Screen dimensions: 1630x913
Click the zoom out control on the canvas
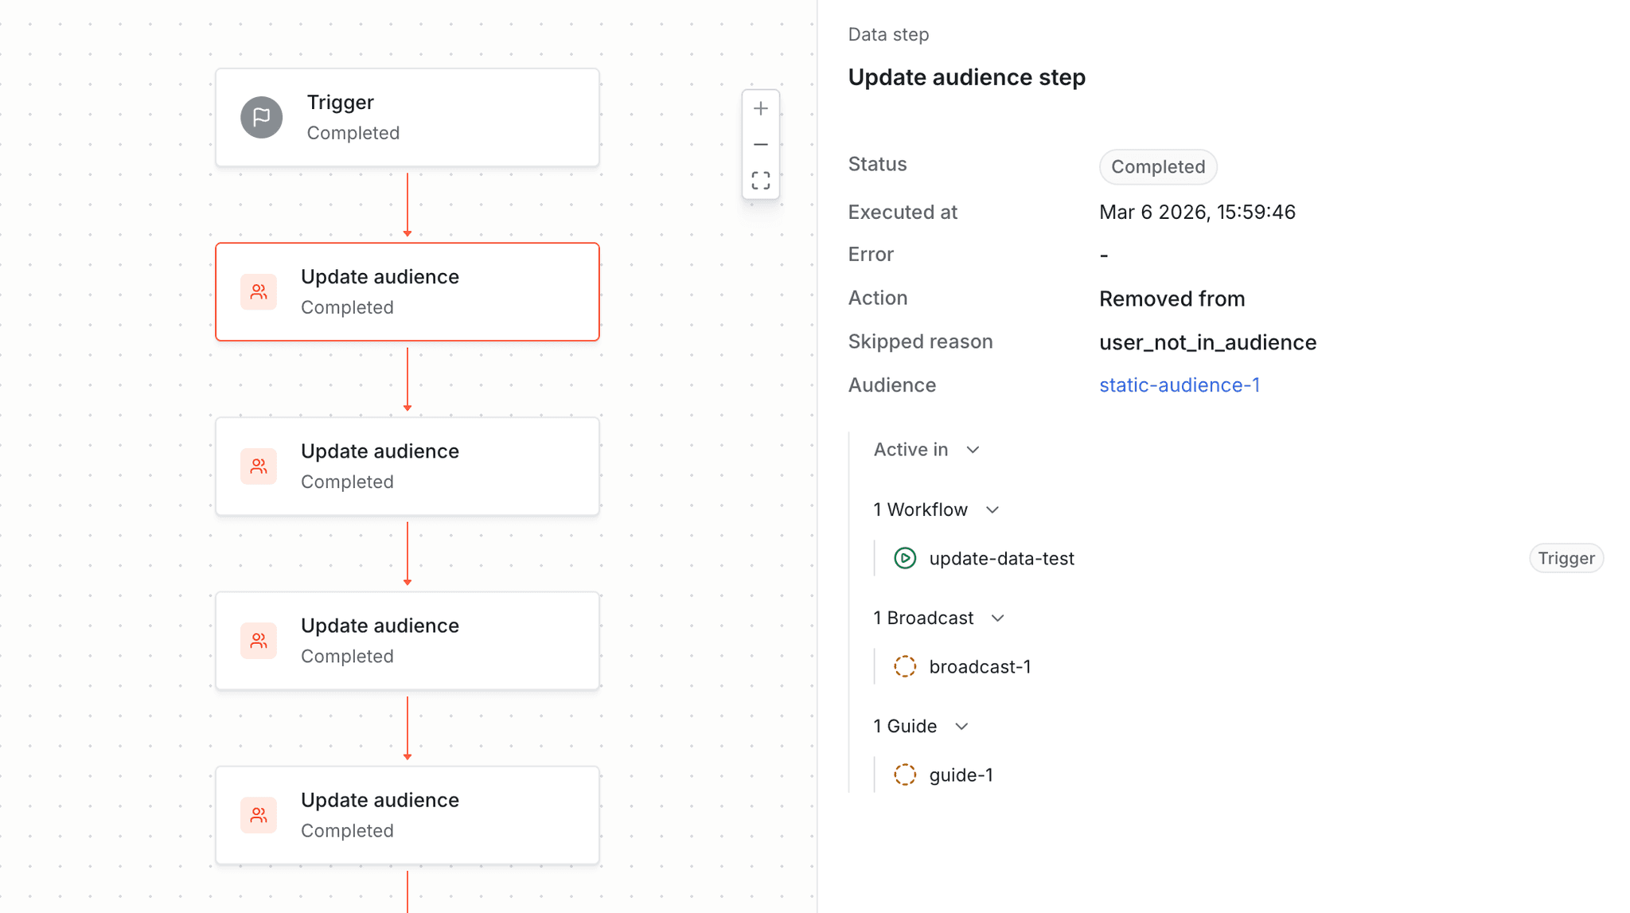point(760,144)
